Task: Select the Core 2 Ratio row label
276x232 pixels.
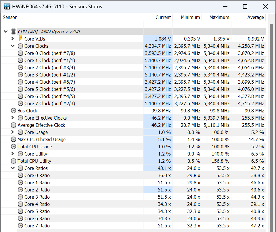Action: tap(37, 190)
